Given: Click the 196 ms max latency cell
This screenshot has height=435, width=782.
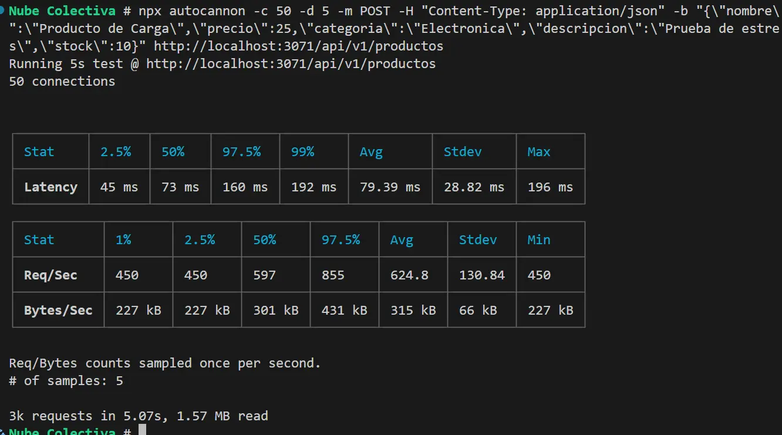Looking at the screenshot, I should pos(550,187).
